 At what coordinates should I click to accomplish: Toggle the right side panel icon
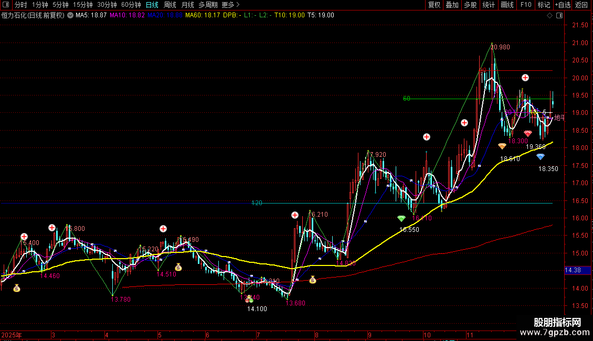coord(559,16)
